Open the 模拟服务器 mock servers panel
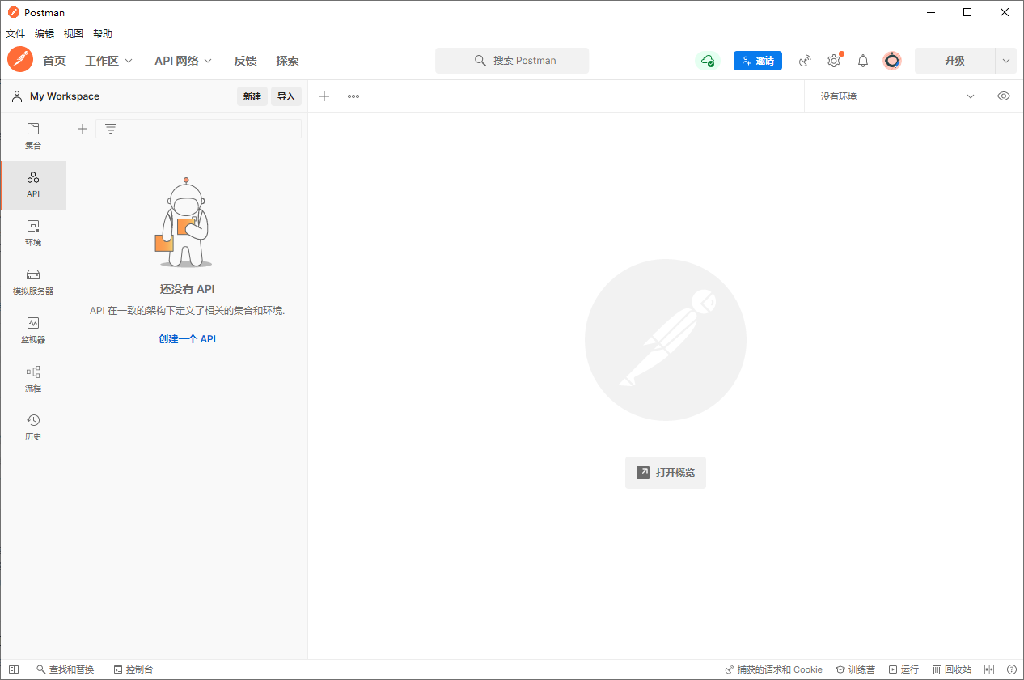Screen dimensions: 1024x680 tap(33, 282)
